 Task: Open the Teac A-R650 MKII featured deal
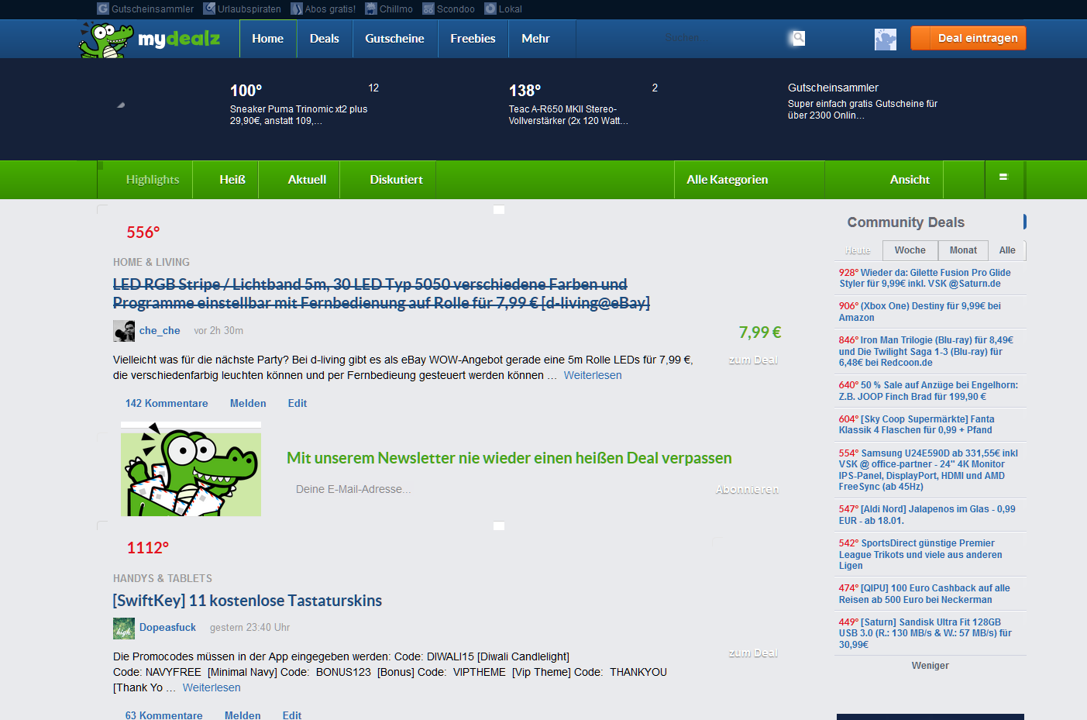click(x=568, y=114)
